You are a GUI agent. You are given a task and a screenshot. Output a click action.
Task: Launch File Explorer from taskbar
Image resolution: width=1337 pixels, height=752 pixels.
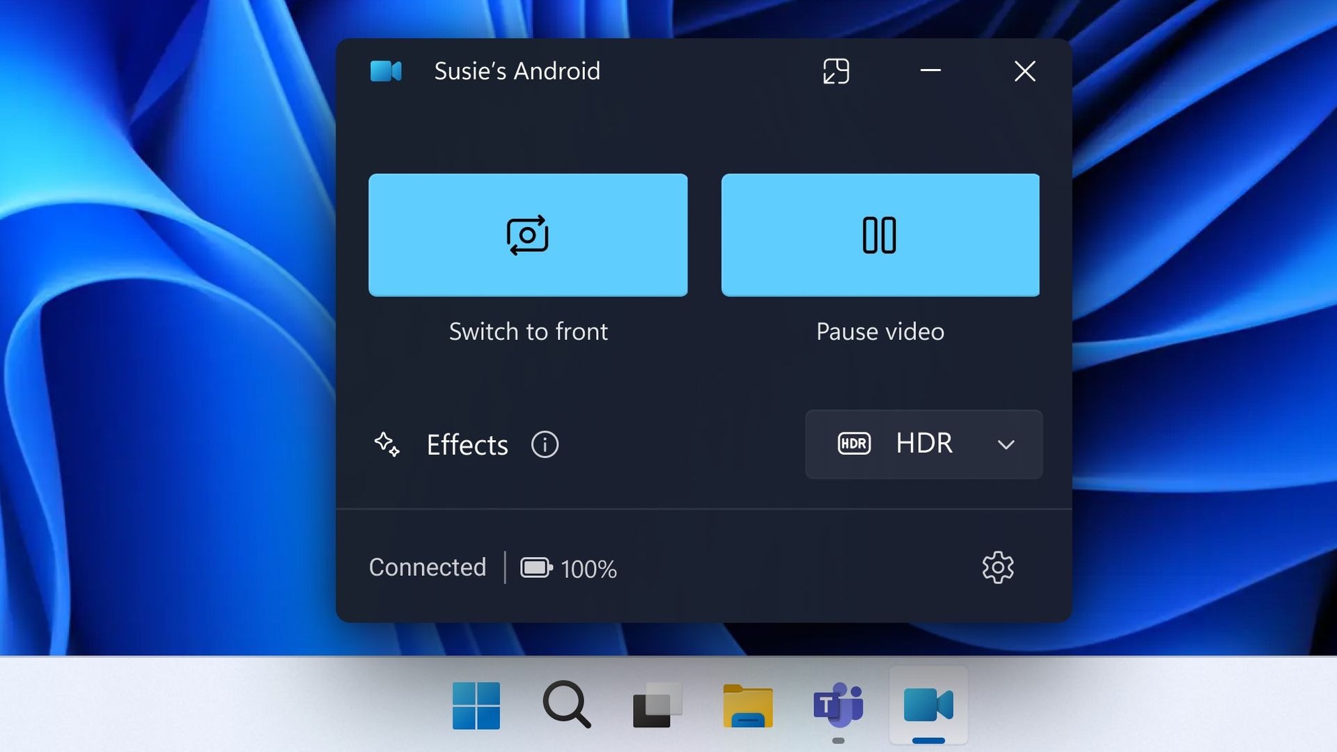click(x=748, y=705)
